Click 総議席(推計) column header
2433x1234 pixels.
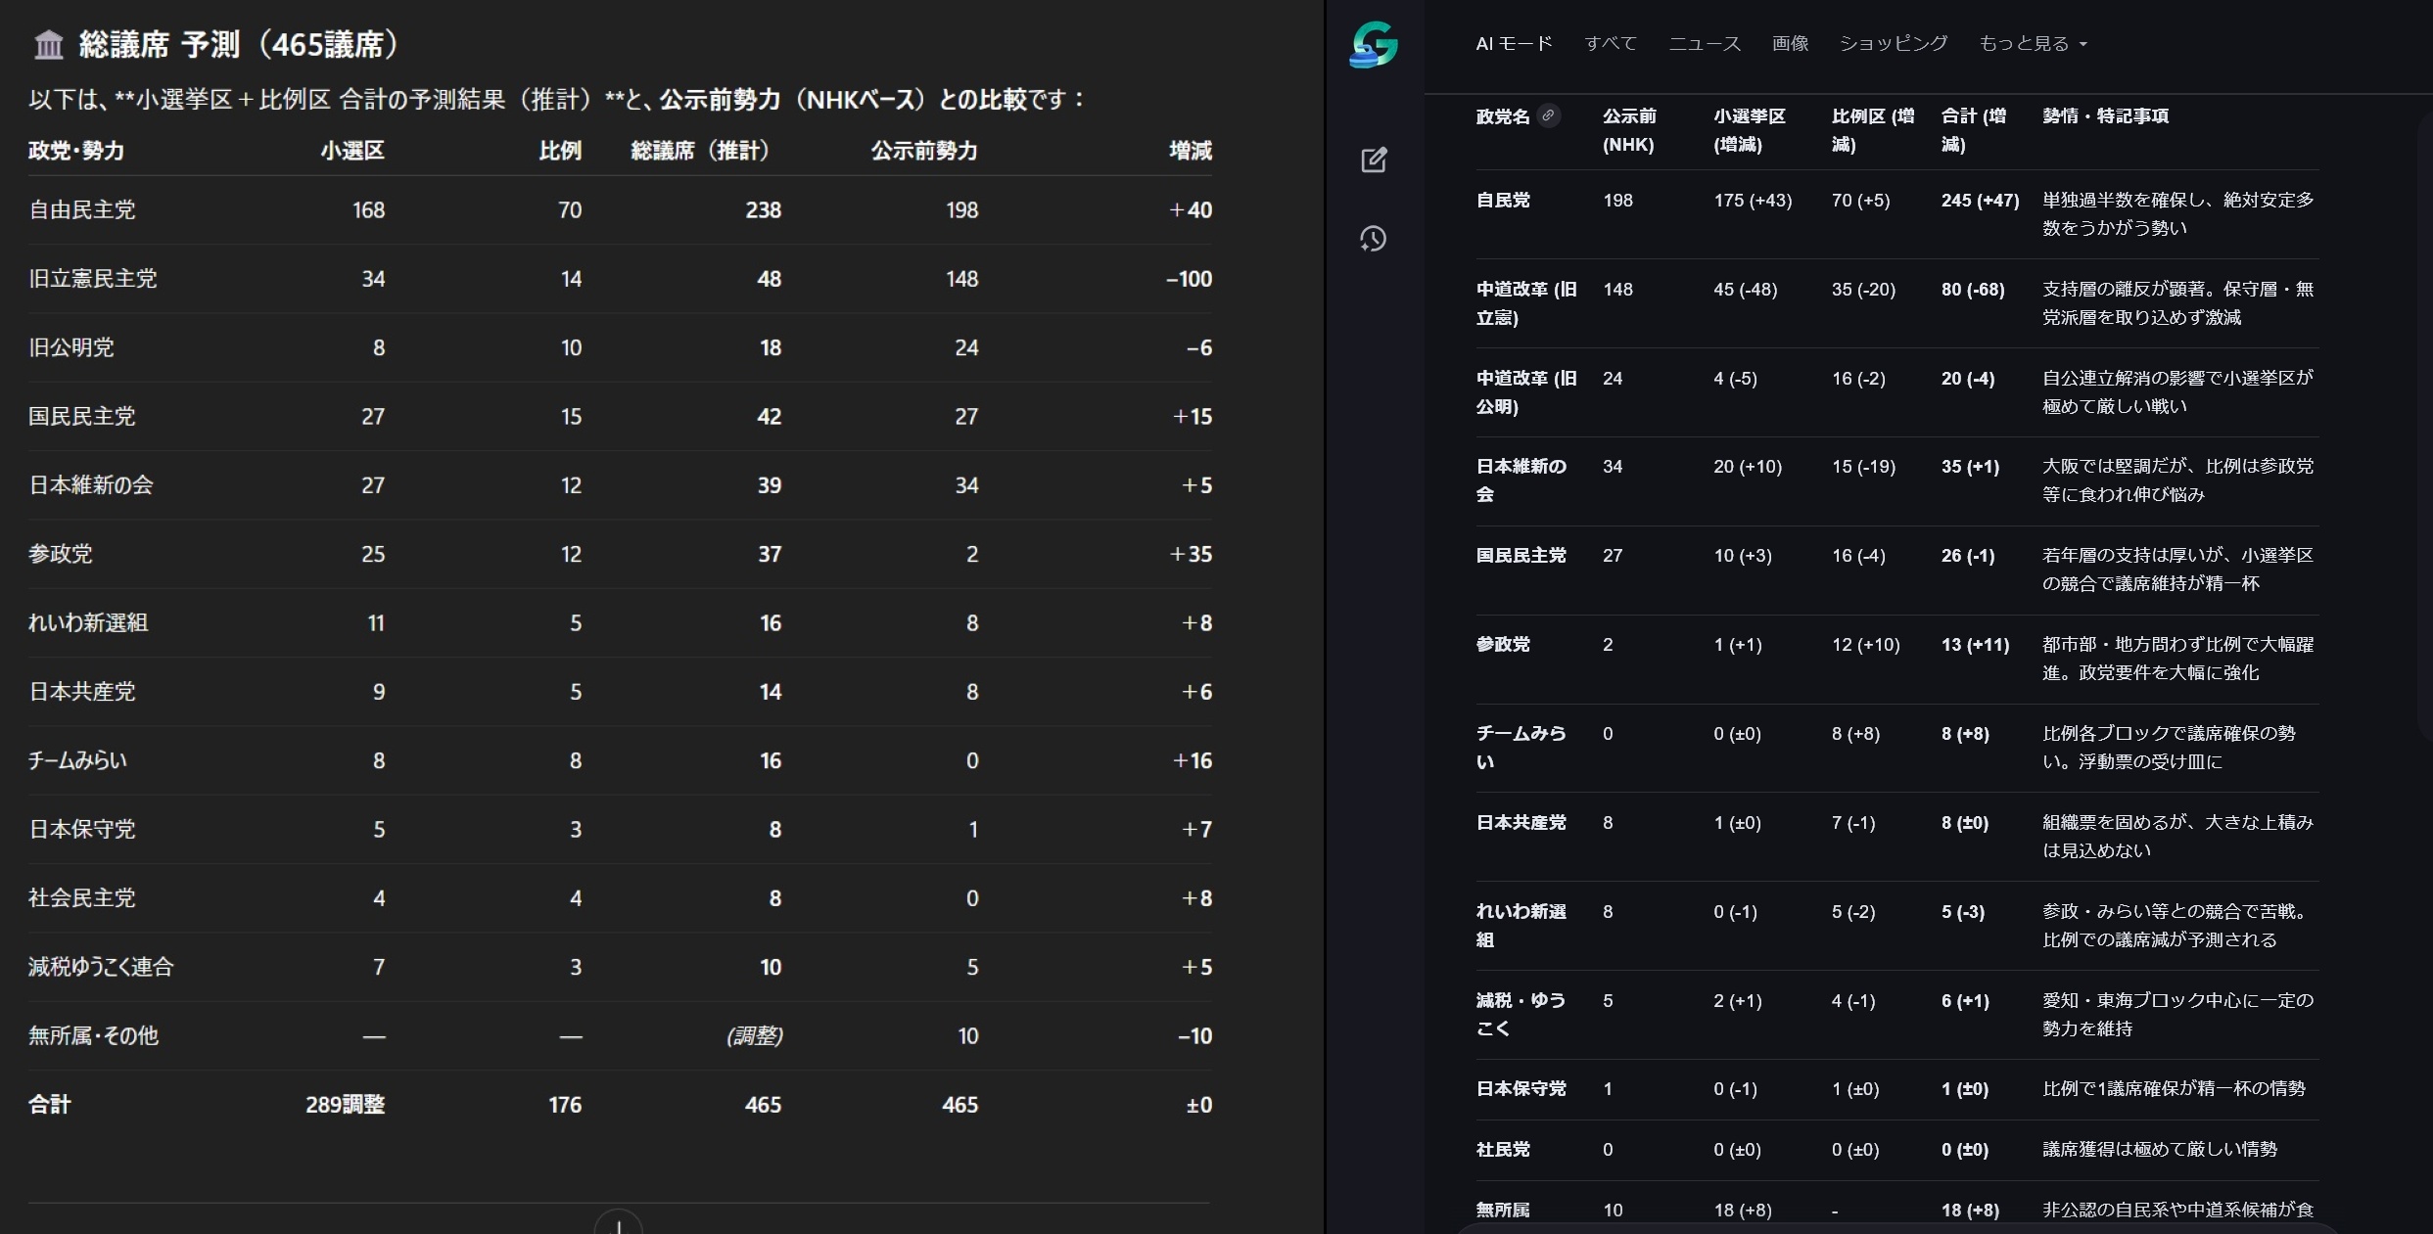click(699, 151)
